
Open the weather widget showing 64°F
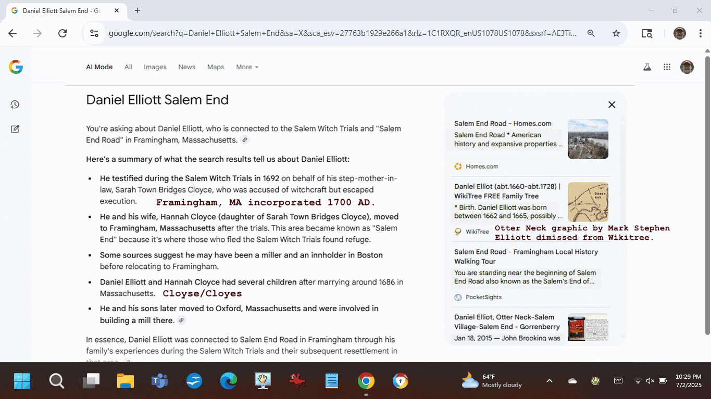click(492, 381)
